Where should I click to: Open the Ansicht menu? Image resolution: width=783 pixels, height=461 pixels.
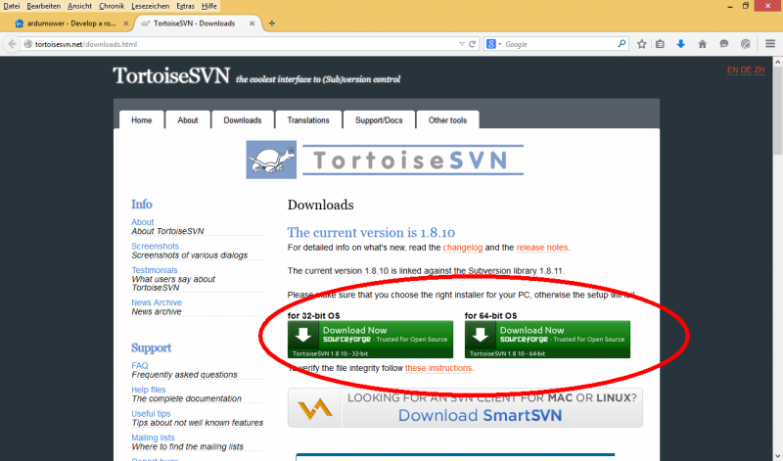80,6
